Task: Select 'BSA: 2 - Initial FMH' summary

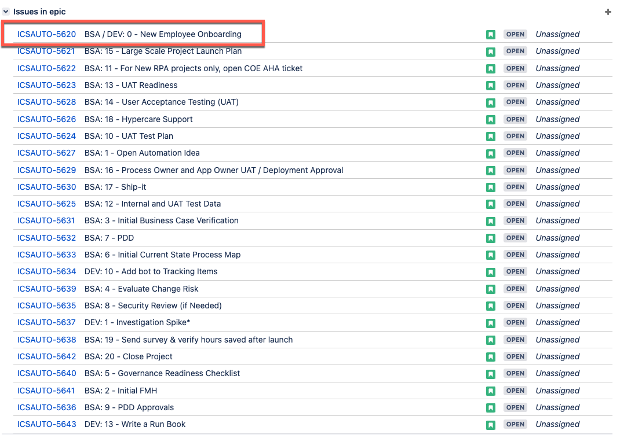Action: 121,391
